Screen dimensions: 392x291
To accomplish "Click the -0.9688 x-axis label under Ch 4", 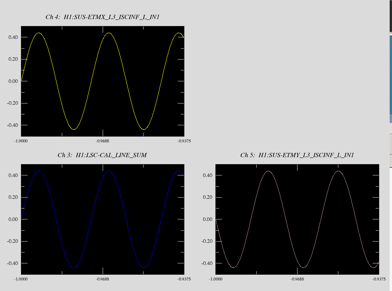I will 103,141.
